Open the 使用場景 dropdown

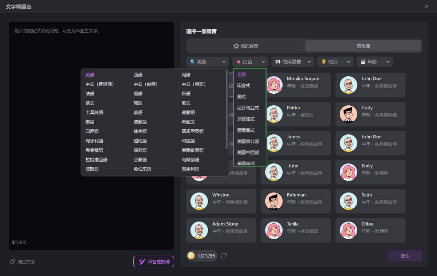point(293,62)
